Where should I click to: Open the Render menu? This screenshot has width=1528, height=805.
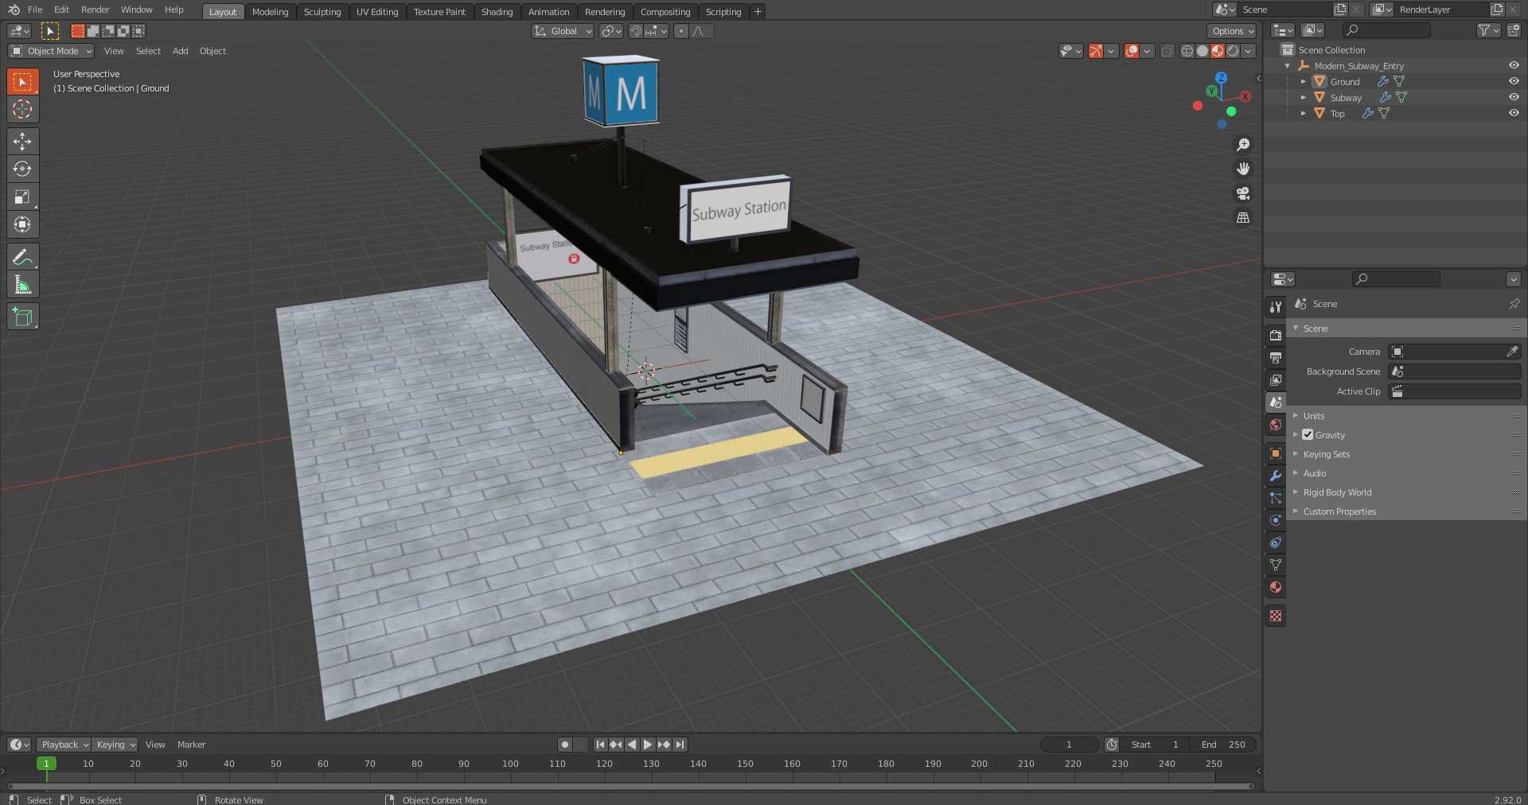(x=95, y=10)
